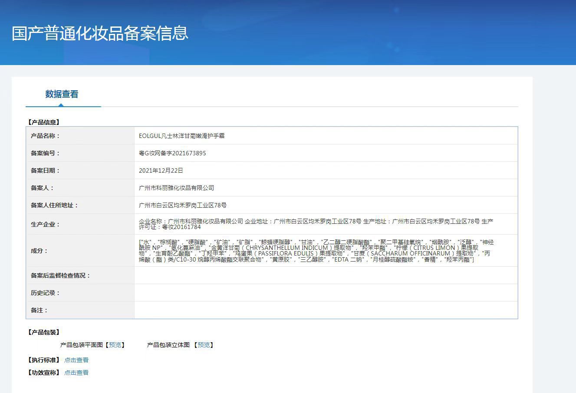This screenshot has height=393, width=576.
Task: Click the 成分 ingredients list text
Action: click(x=316, y=251)
